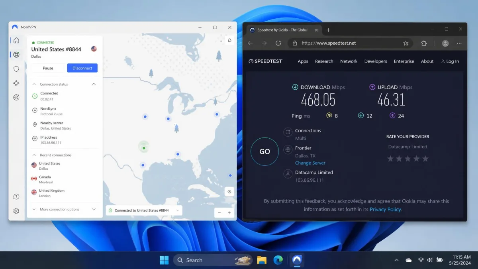478x269 pixels.
Task: Click the Datacamp Limited user icon
Action: point(288,174)
